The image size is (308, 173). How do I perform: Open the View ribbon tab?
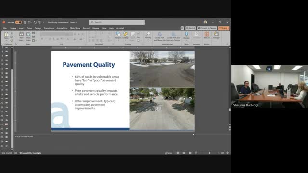104,28
